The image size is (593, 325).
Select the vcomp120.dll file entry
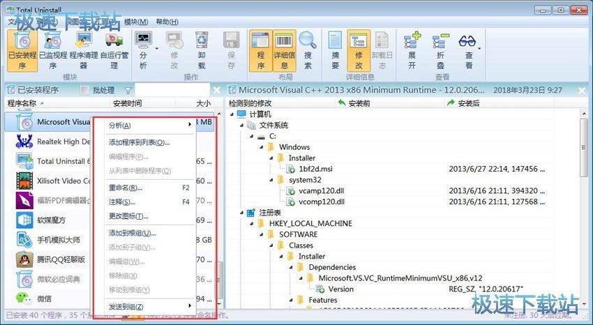coord(321,202)
